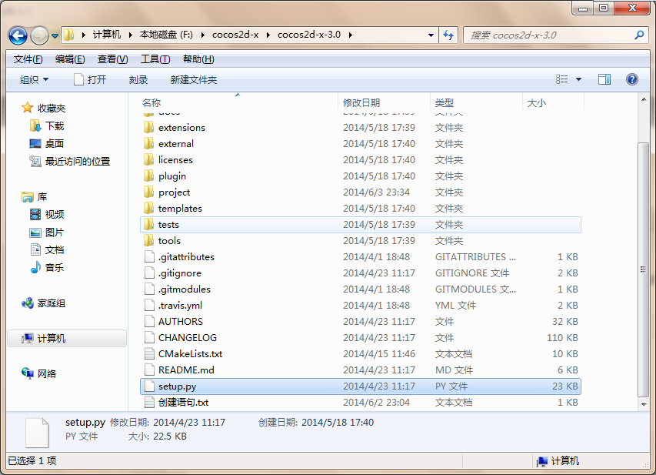Click the vertical scrollbar thumb
The height and width of the screenshot is (475, 656).
point(644,269)
